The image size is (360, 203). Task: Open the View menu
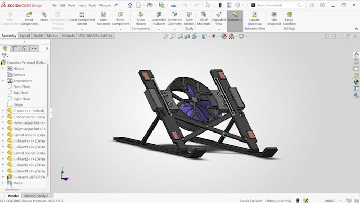coord(71,5)
